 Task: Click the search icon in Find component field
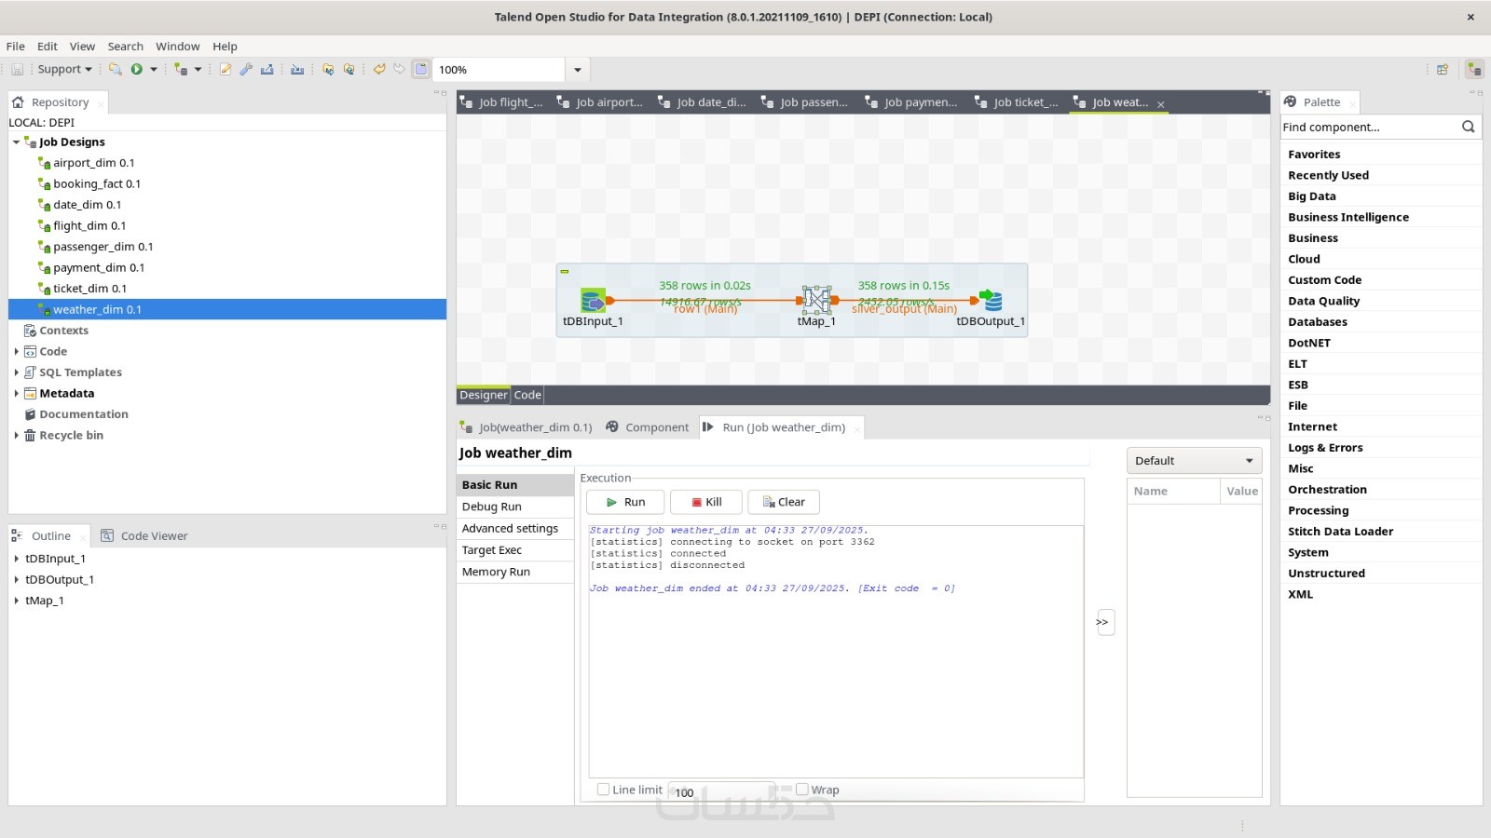[x=1469, y=127]
